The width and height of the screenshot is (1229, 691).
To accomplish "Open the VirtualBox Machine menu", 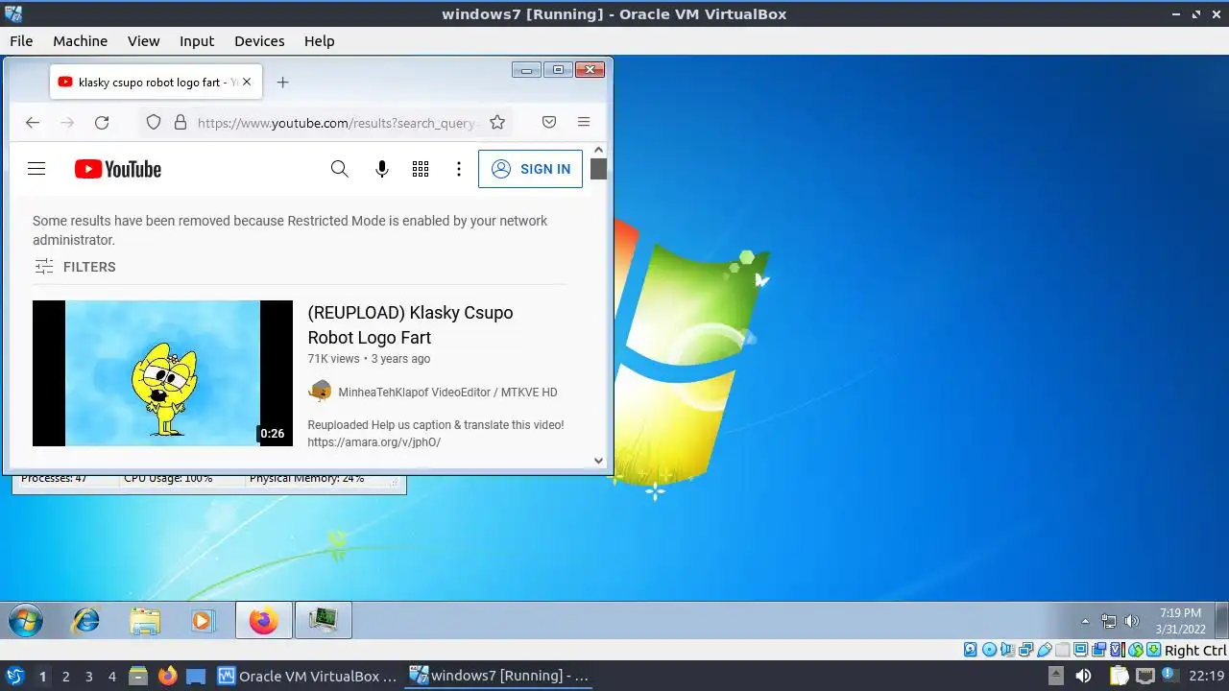I will coord(80,40).
